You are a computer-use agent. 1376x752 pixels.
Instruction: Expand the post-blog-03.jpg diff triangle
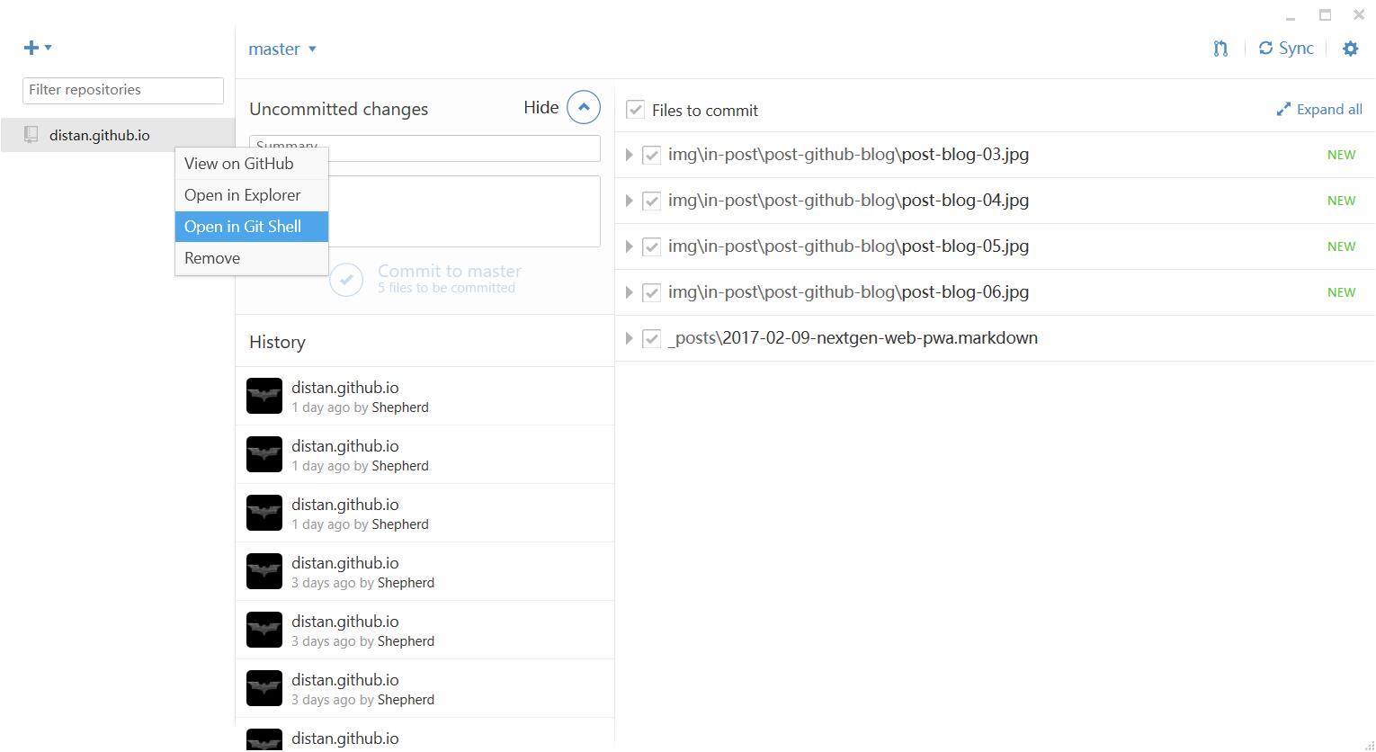coord(629,155)
